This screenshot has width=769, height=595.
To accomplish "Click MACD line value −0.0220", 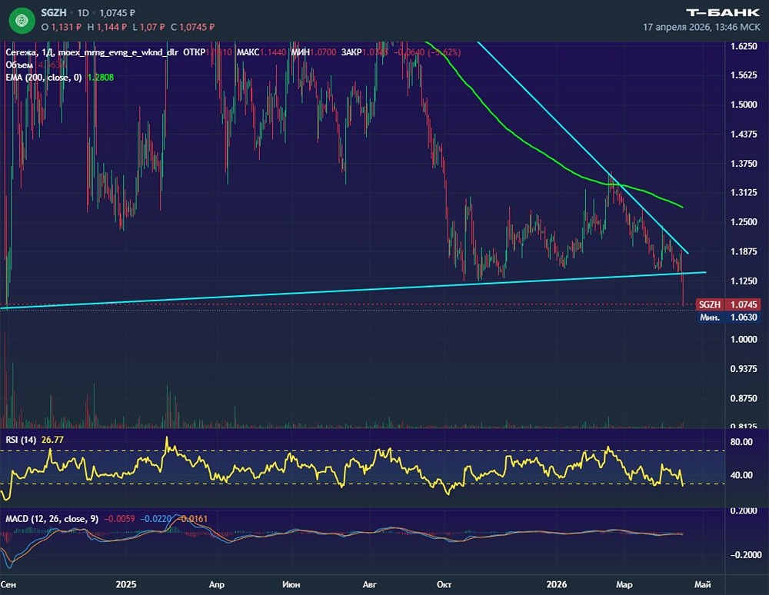I will tap(155, 519).
